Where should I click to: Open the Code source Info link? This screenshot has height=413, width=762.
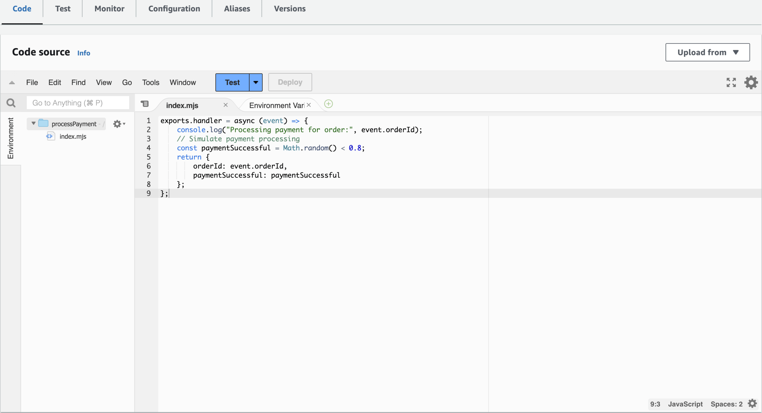point(84,53)
